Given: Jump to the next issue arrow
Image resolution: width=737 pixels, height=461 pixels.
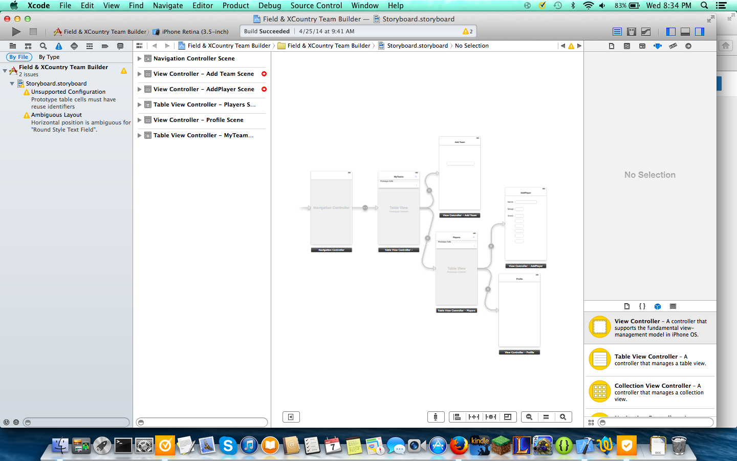Looking at the screenshot, I should [x=579, y=46].
